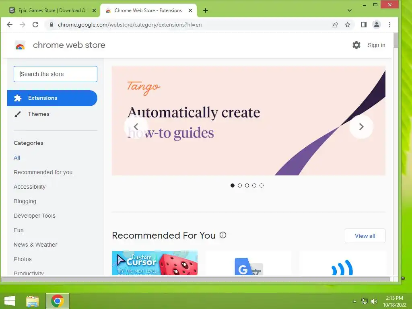Open Chrome's three-dot menu
412x309 pixels.
(389, 25)
